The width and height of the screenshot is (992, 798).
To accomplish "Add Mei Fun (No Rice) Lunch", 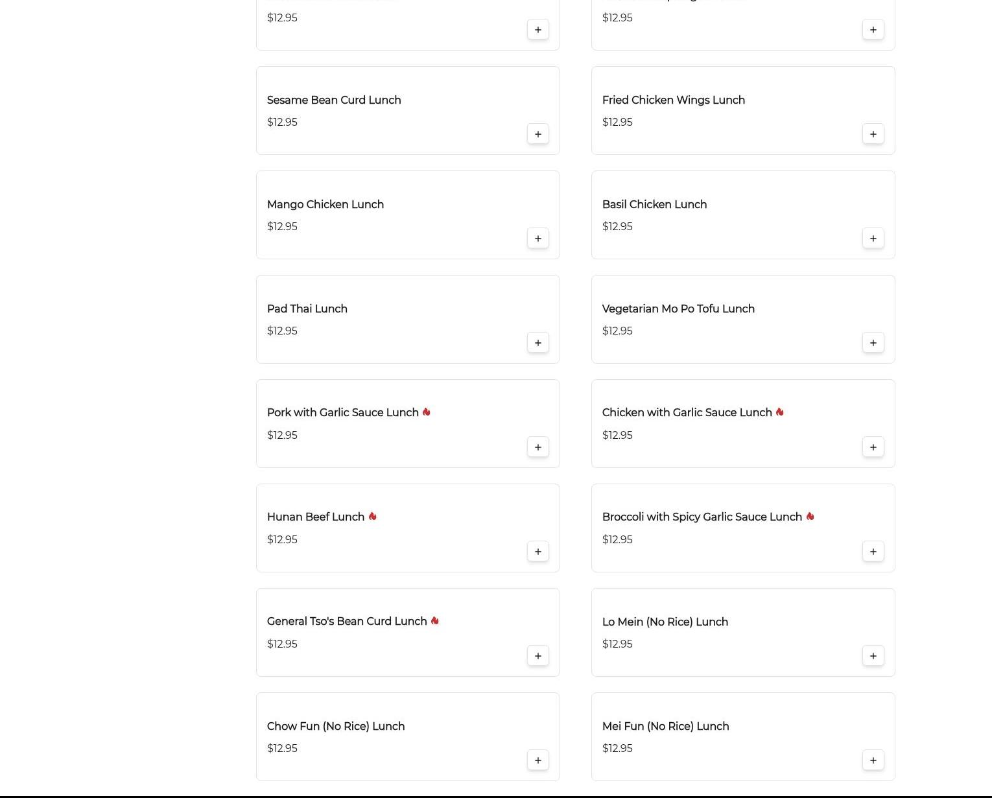I will 873,760.
